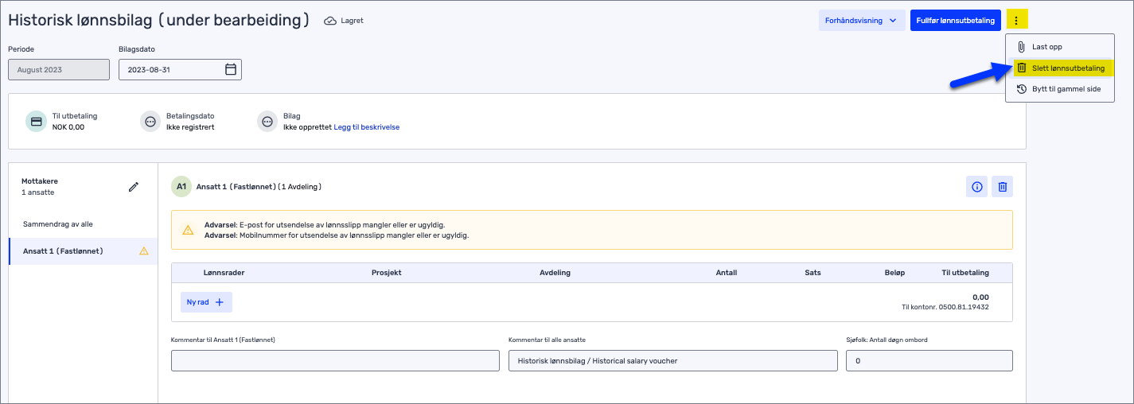Click the yellow warning icon beside Ansatt 1

[144, 251]
